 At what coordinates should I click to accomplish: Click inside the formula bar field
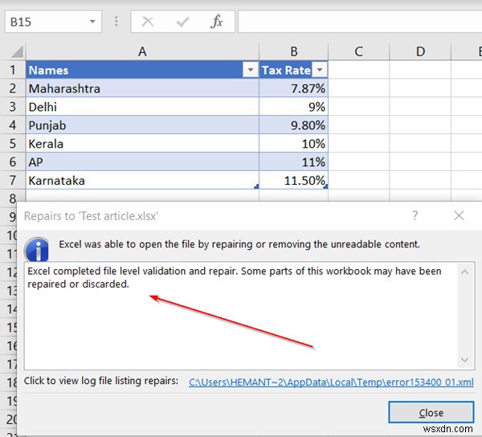pos(360,22)
